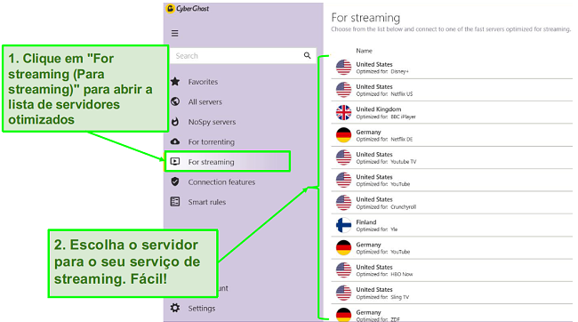This screenshot has width=578, height=322.
Task: Open the Favorites menu item
Action: pos(203,82)
